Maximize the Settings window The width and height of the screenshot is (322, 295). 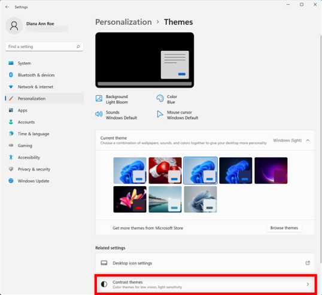[302, 4]
